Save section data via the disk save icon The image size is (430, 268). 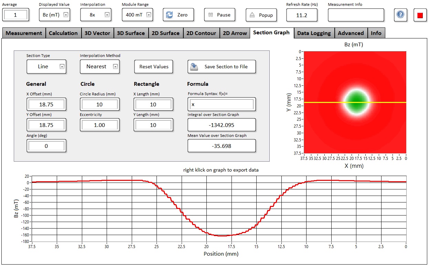click(x=193, y=67)
